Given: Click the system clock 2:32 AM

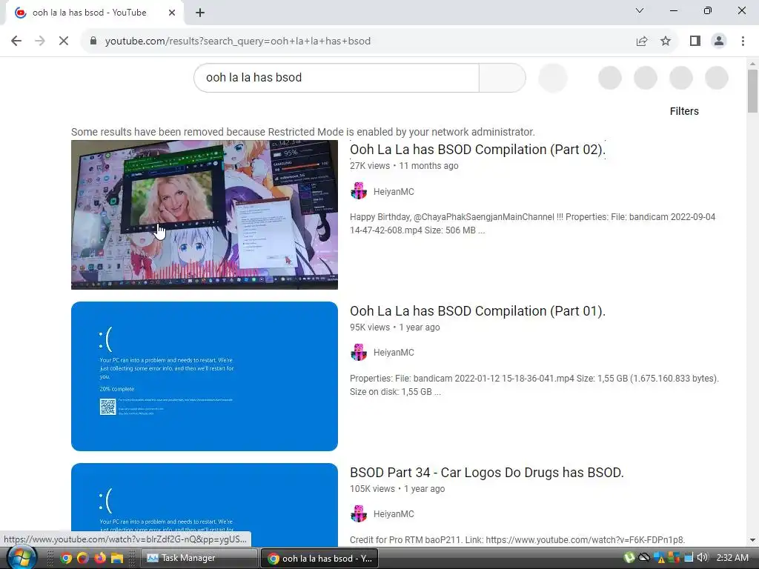Looking at the screenshot, I should click(x=732, y=559).
